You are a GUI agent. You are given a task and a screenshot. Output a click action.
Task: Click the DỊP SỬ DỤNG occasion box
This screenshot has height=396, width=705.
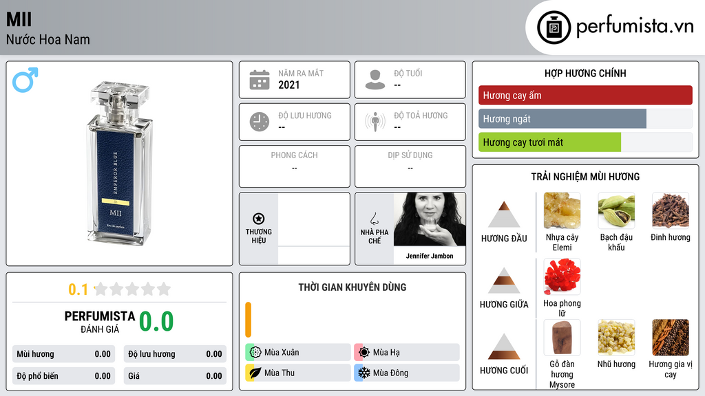coord(410,166)
